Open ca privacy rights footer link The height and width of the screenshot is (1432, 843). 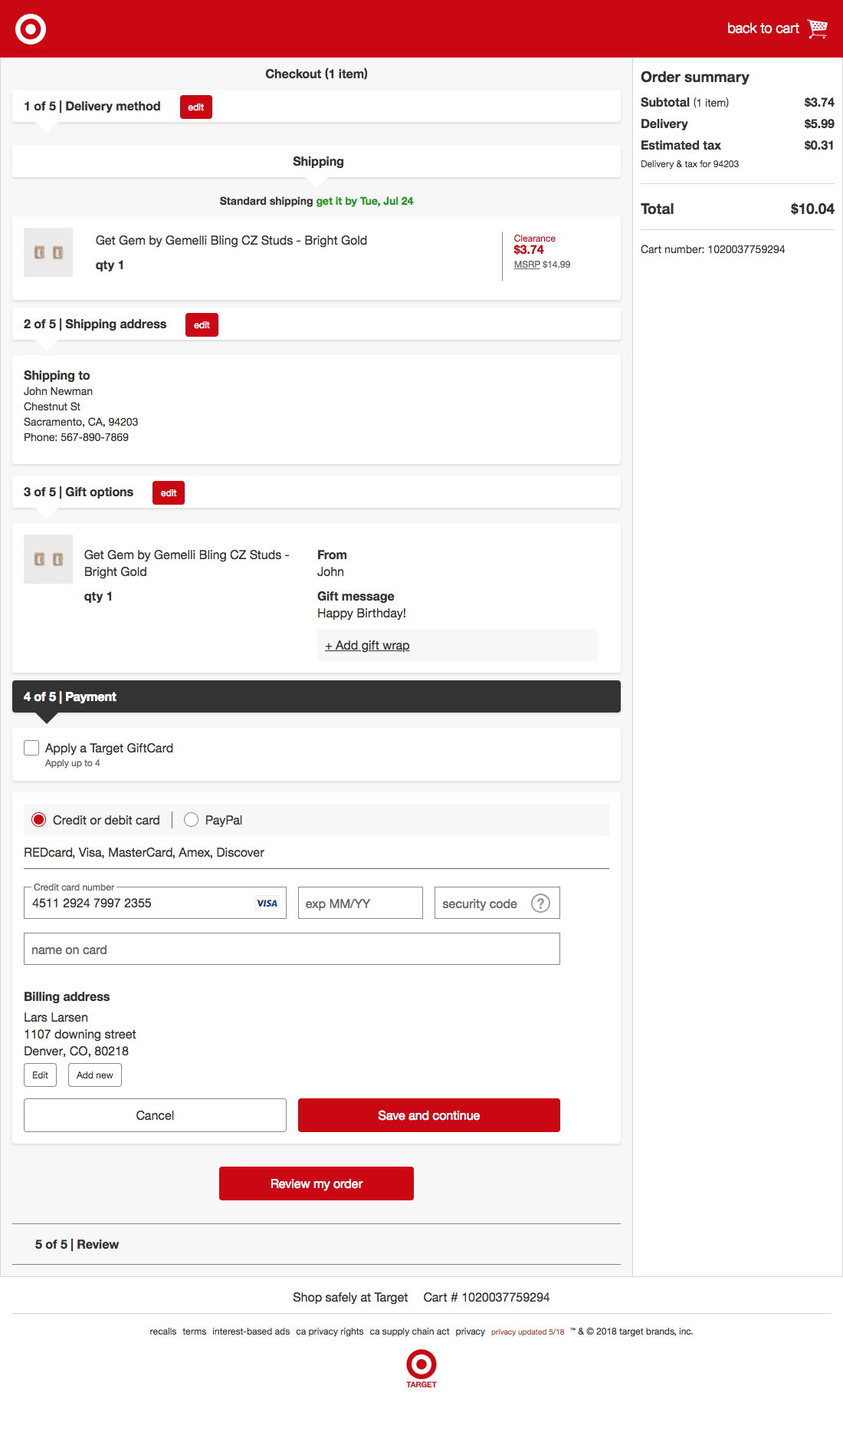[x=330, y=1332]
